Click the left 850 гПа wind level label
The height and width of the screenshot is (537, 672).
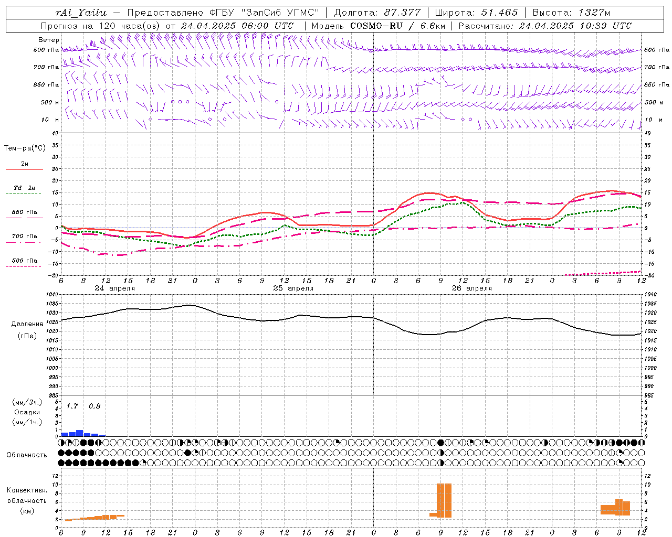coord(46,84)
